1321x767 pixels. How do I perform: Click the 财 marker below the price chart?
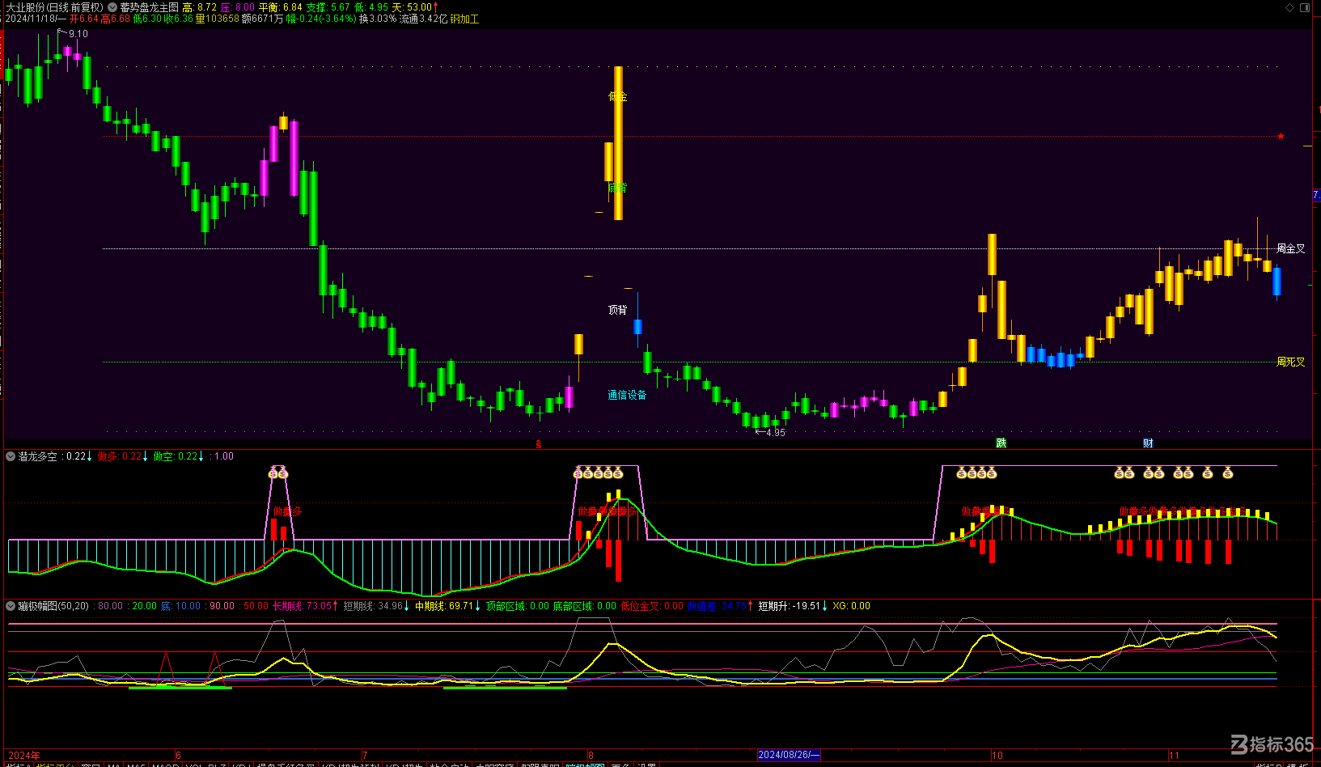pos(1149,443)
